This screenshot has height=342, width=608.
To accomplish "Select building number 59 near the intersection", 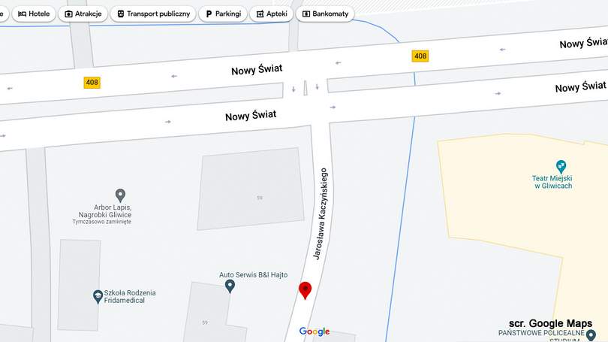I will click(x=260, y=198).
